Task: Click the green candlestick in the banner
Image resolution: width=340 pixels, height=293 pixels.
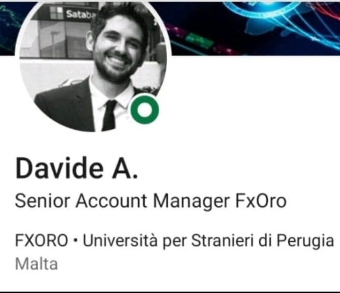Action: (x=199, y=41)
